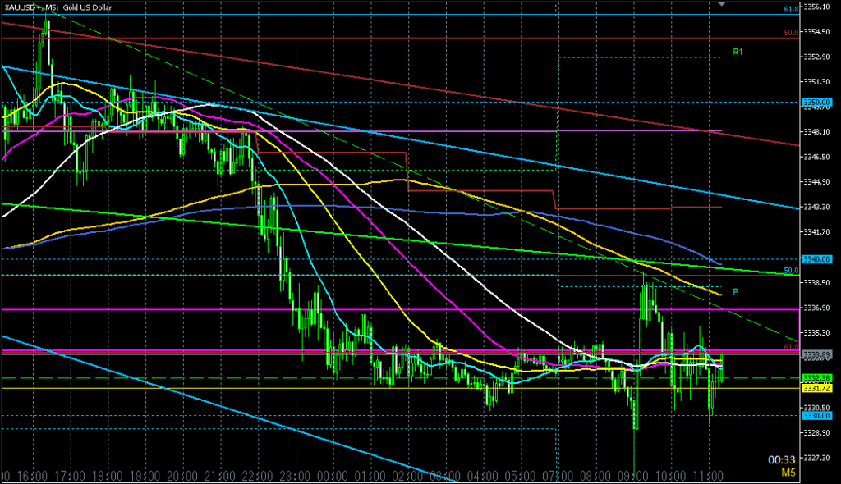
Task: Click the 00:33 candle countdown timer
Action: pyautogui.click(x=782, y=460)
